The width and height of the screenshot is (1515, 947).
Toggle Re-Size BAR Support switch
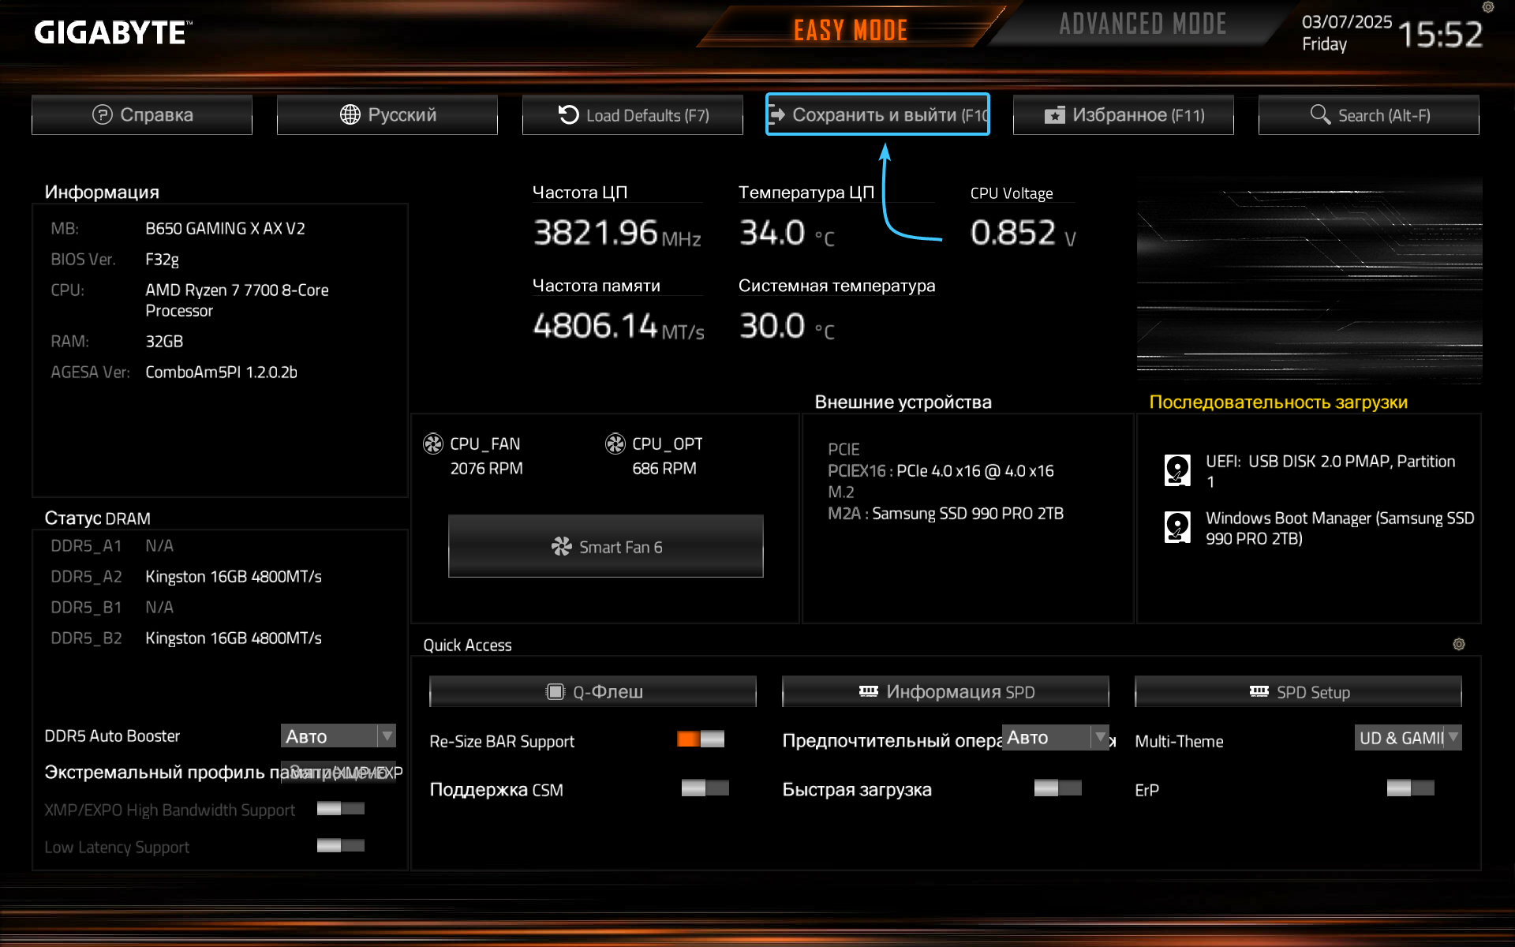coord(701,739)
